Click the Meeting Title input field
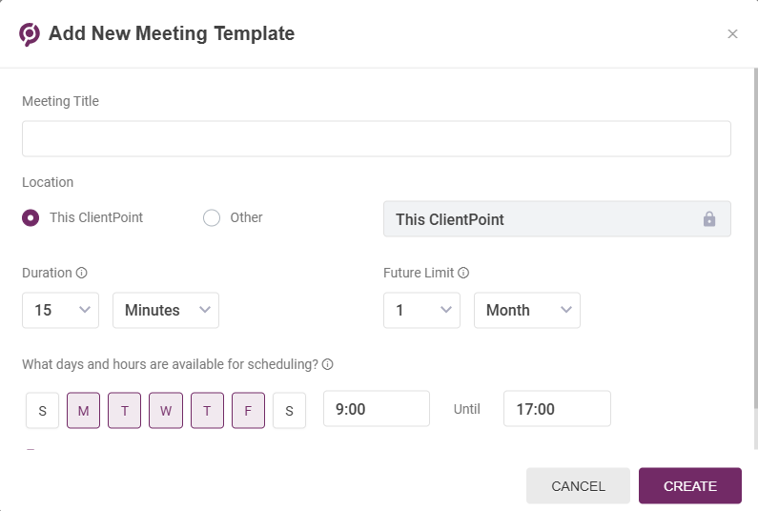The height and width of the screenshot is (511, 758). [x=377, y=139]
